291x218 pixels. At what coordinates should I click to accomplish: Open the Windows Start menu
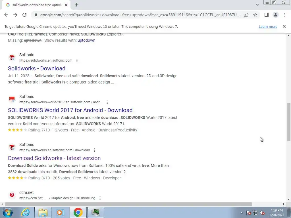(7, 212)
